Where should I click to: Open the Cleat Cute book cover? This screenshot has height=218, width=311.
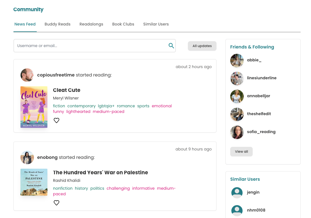pyautogui.click(x=34, y=107)
